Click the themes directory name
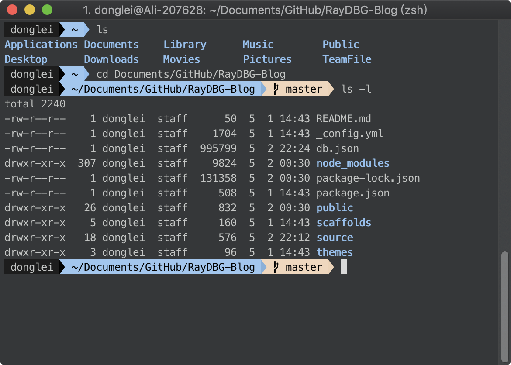511x365 pixels. [335, 252]
